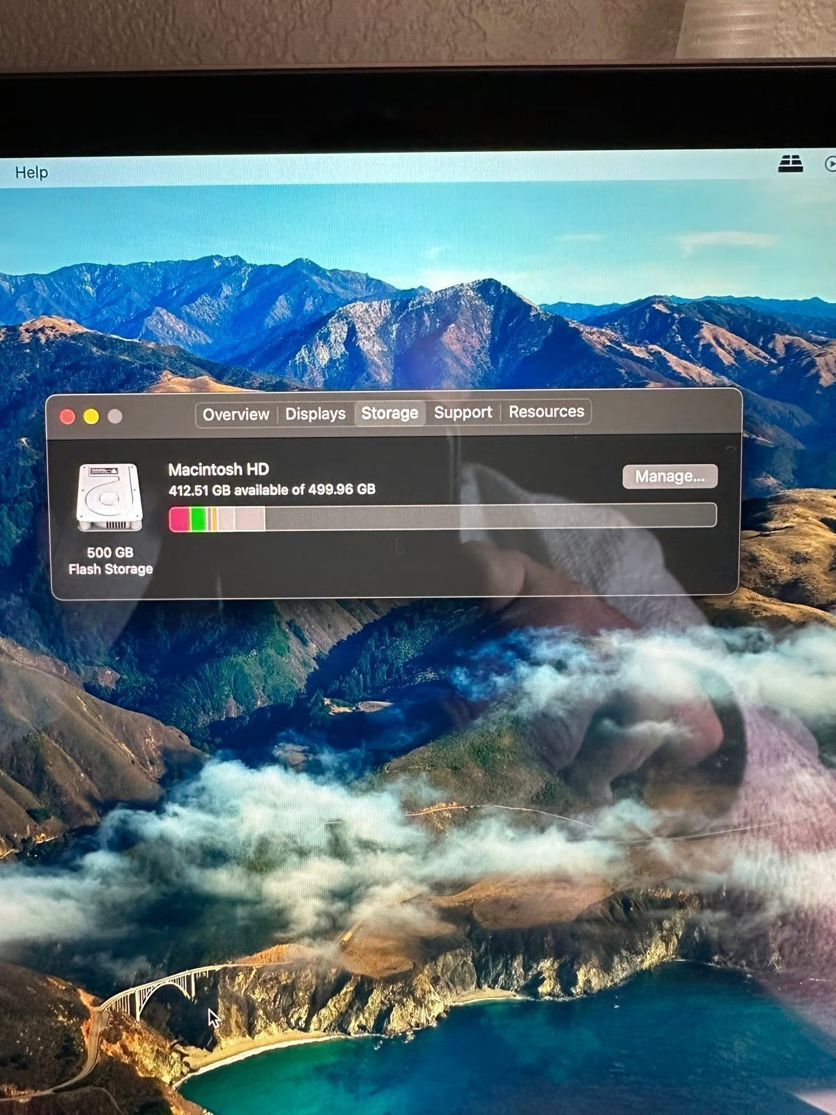Viewport: 836px width, 1115px height.
Task: Minimize the window with the yellow button
Action: [x=91, y=416]
